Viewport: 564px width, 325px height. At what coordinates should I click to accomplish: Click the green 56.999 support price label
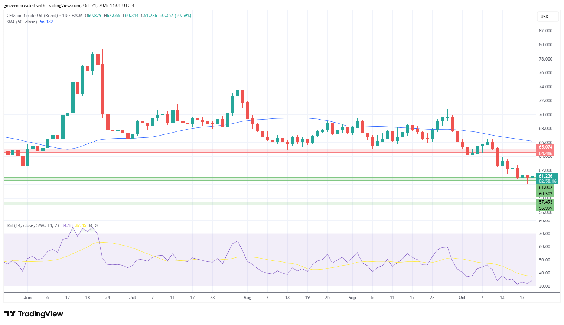click(545, 208)
